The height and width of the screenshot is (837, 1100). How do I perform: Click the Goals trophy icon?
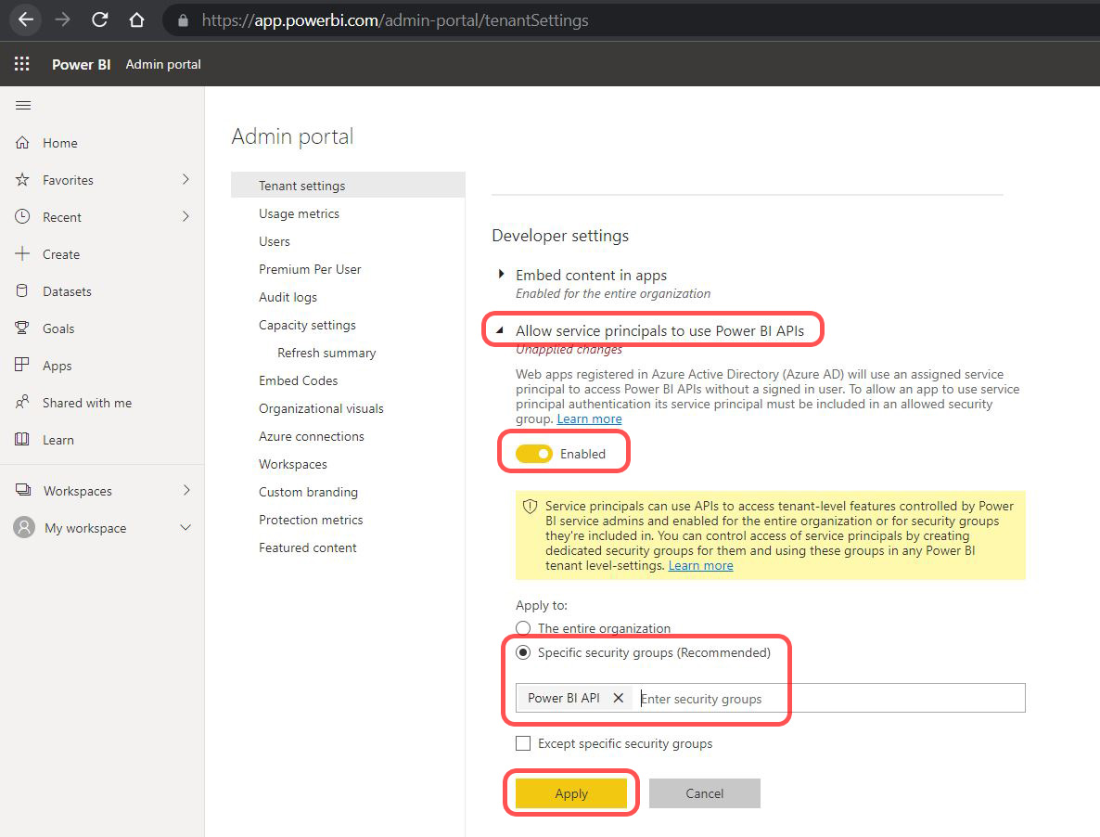point(23,328)
